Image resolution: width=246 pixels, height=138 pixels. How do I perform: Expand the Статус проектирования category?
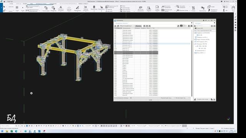pyautogui.click(x=194, y=31)
